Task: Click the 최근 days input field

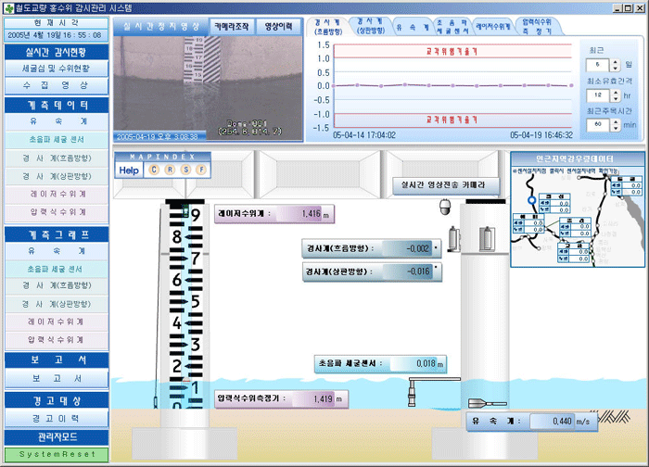Action: tap(597, 65)
